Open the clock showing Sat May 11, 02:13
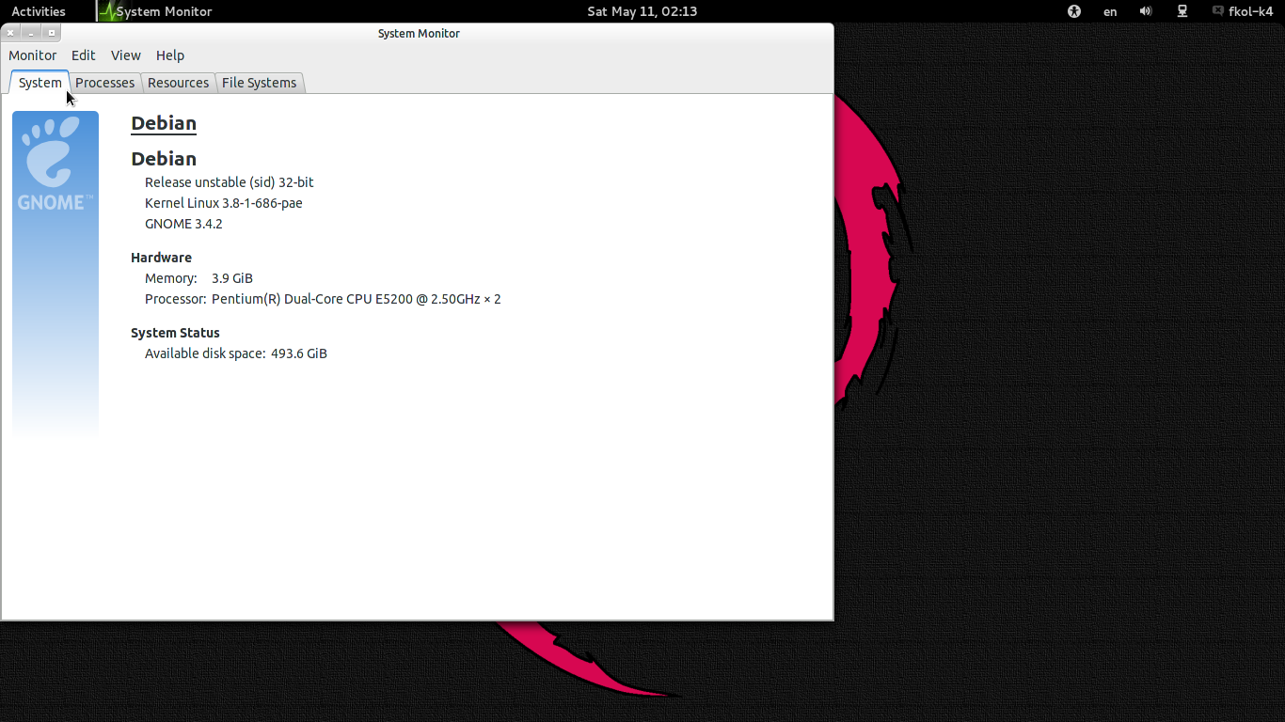Image resolution: width=1285 pixels, height=722 pixels. pyautogui.click(x=642, y=11)
